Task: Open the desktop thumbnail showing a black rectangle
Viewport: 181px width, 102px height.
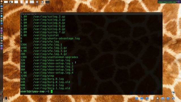Action: [x=11, y=2]
